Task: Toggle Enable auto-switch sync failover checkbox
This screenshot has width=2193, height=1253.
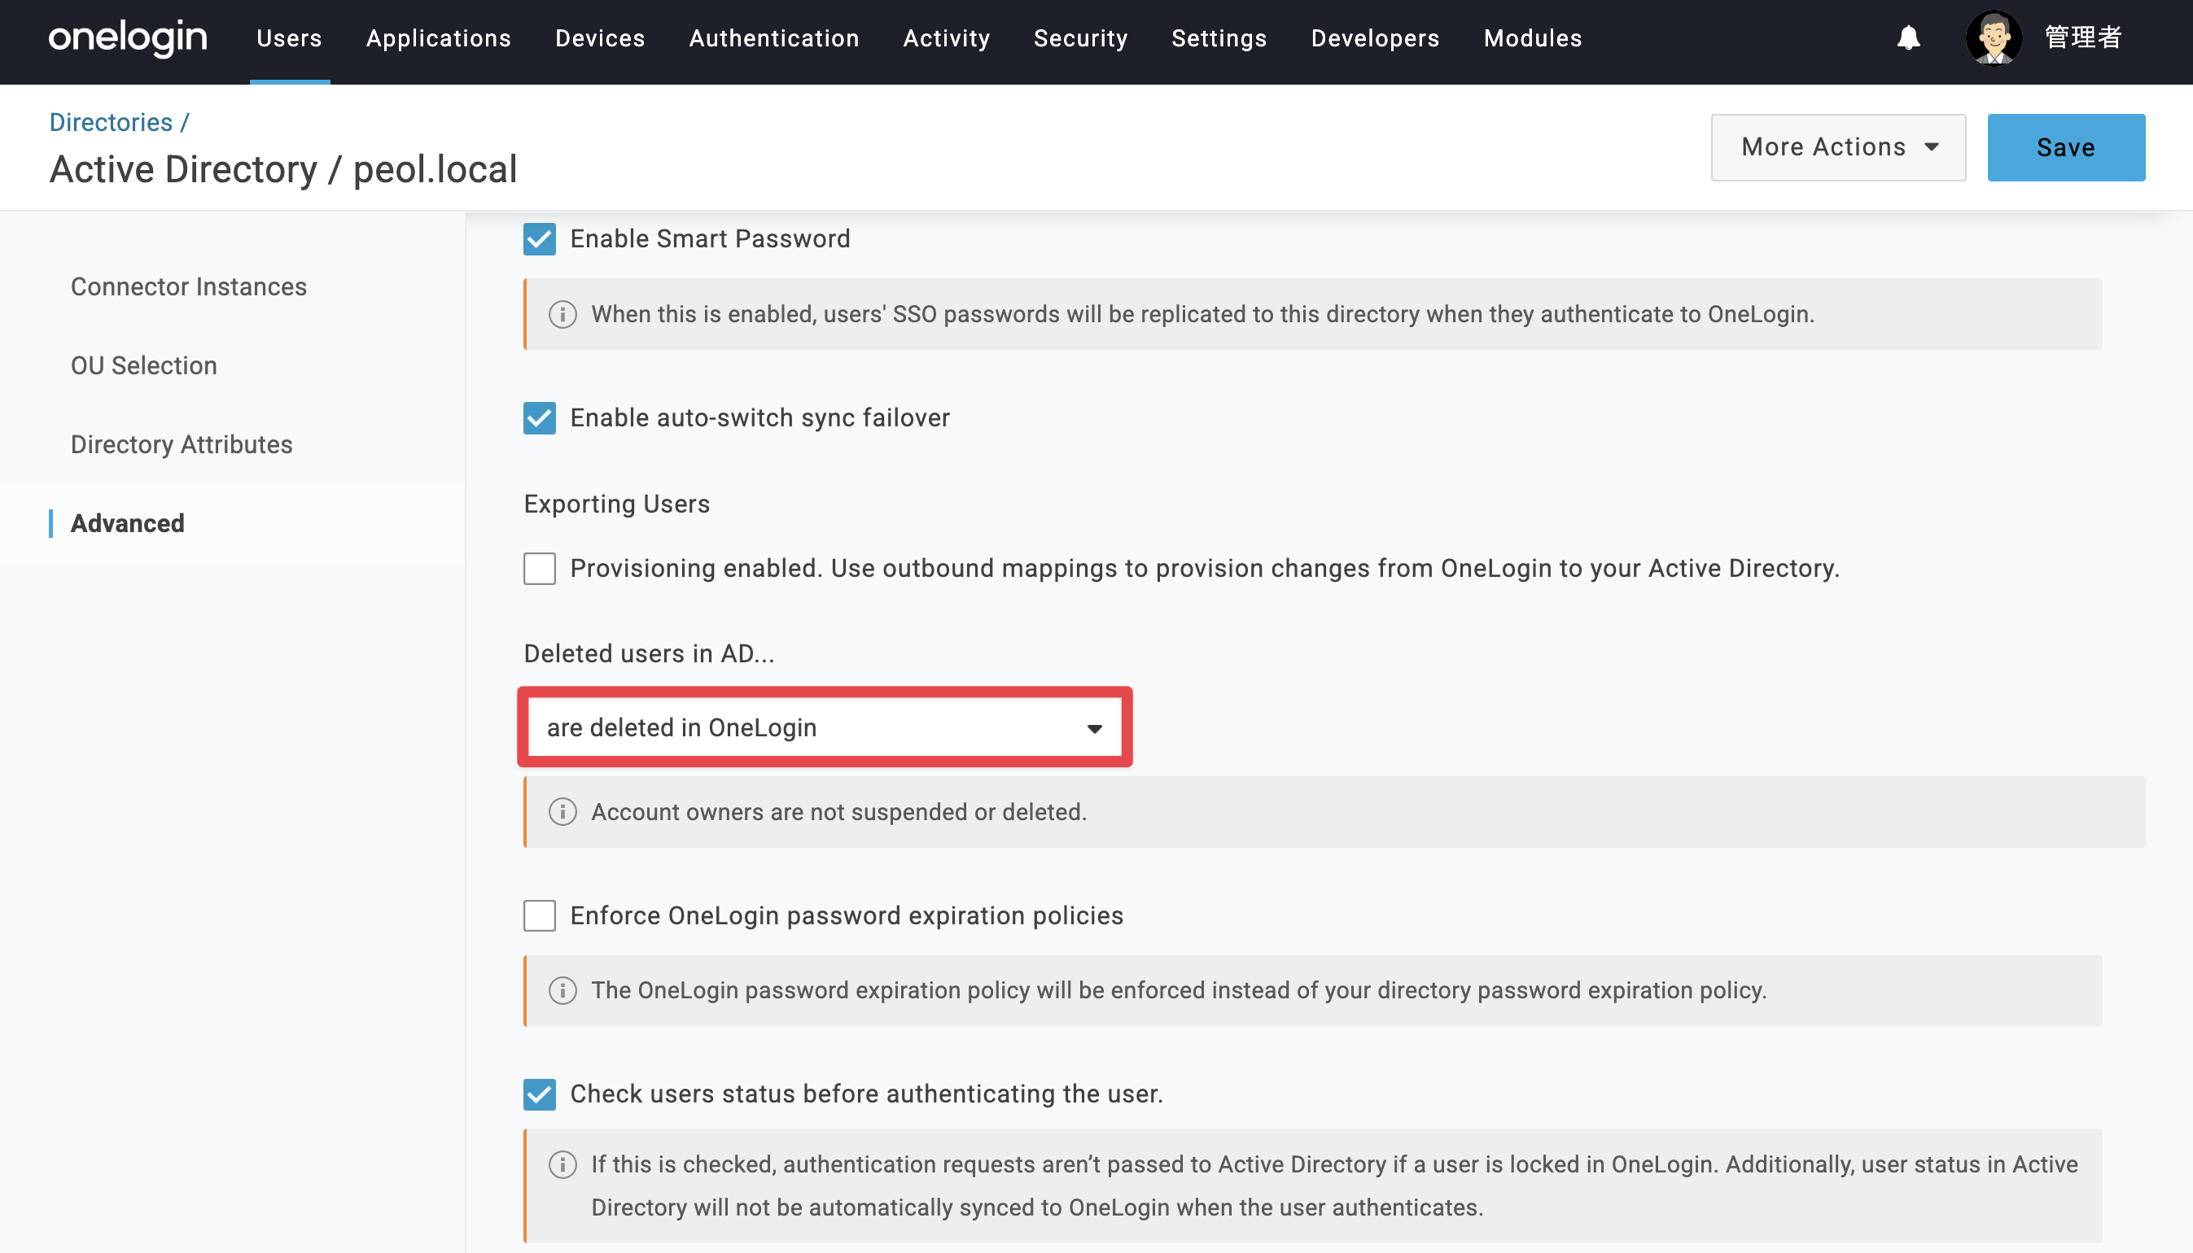Action: (540, 418)
